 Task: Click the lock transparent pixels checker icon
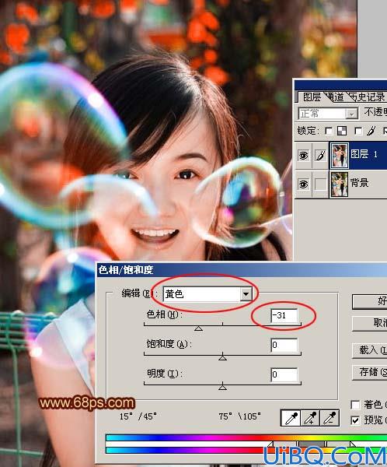[342, 131]
